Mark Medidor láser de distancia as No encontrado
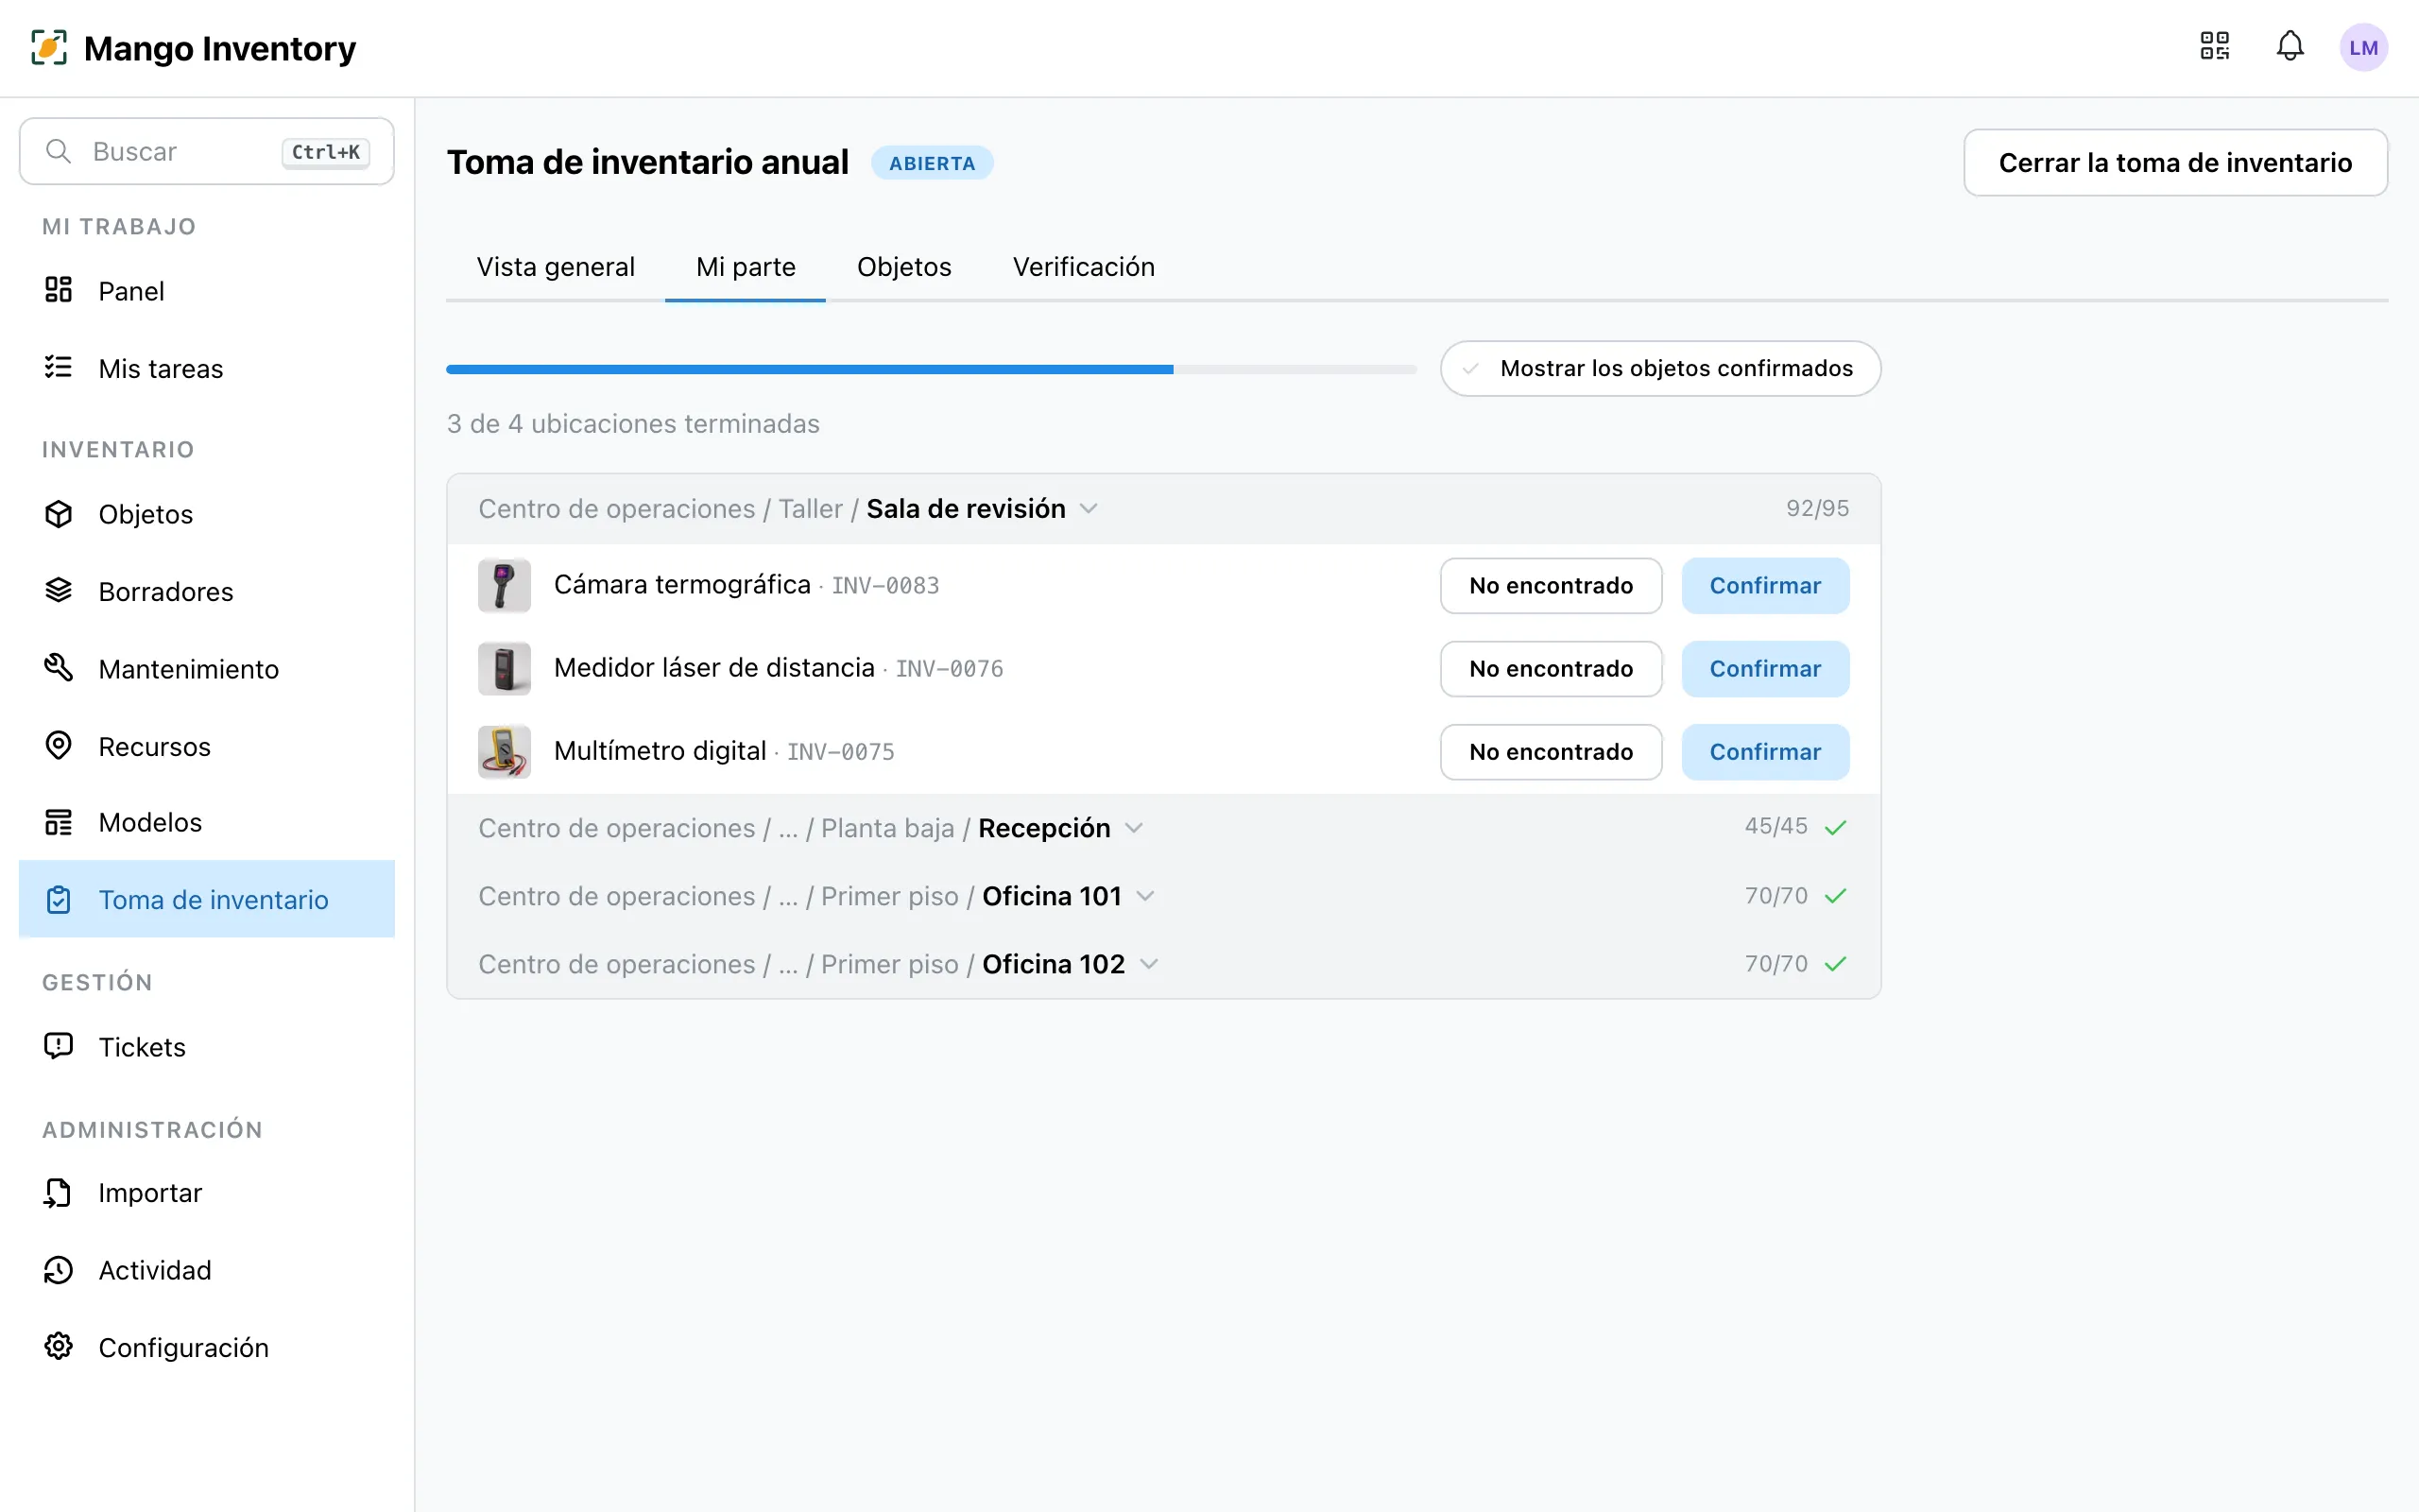Viewport: 2419px width, 1512px height. pyautogui.click(x=1552, y=669)
